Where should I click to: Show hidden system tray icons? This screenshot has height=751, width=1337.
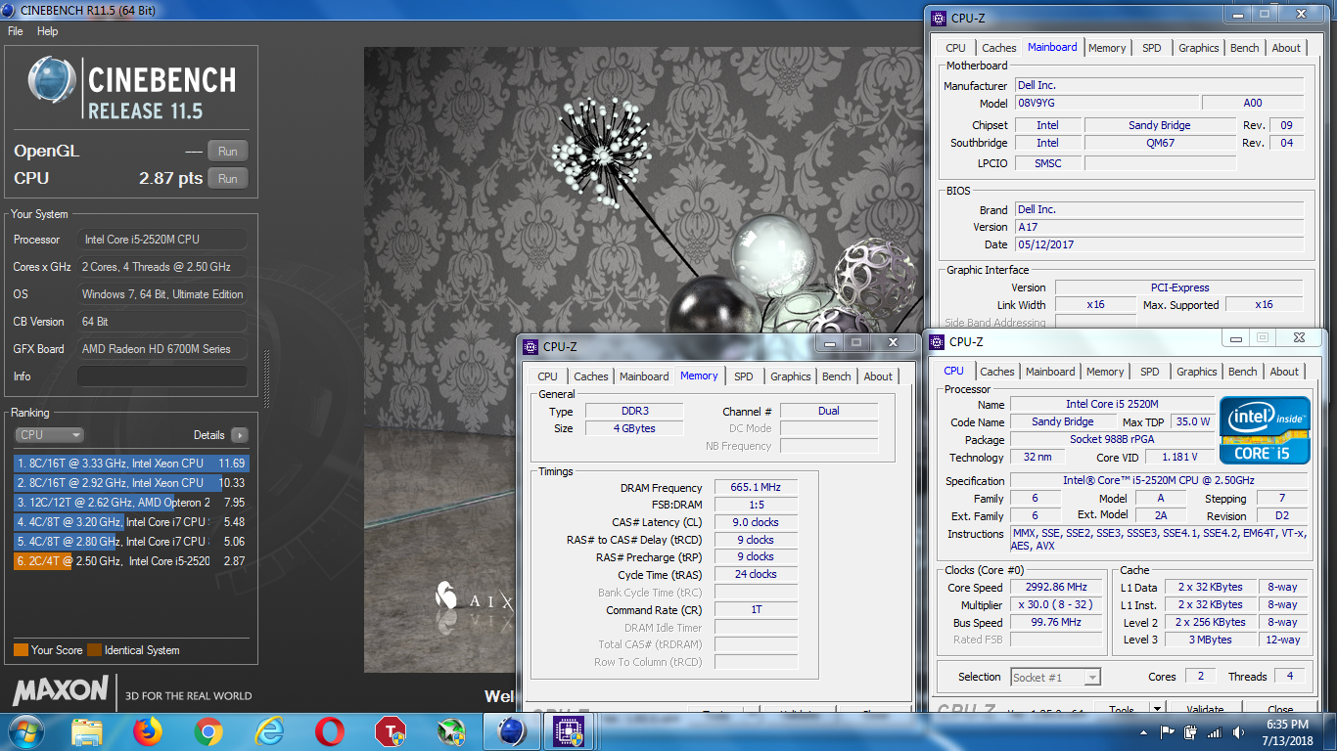click(1144, 731)
